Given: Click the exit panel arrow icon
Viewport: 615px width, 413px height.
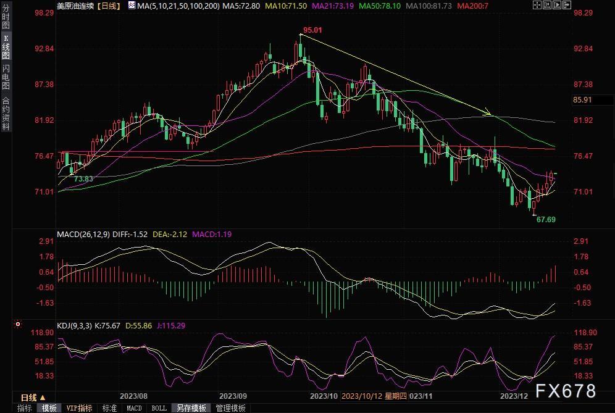Looking at the screenshot, I should (x=567, y=5).
